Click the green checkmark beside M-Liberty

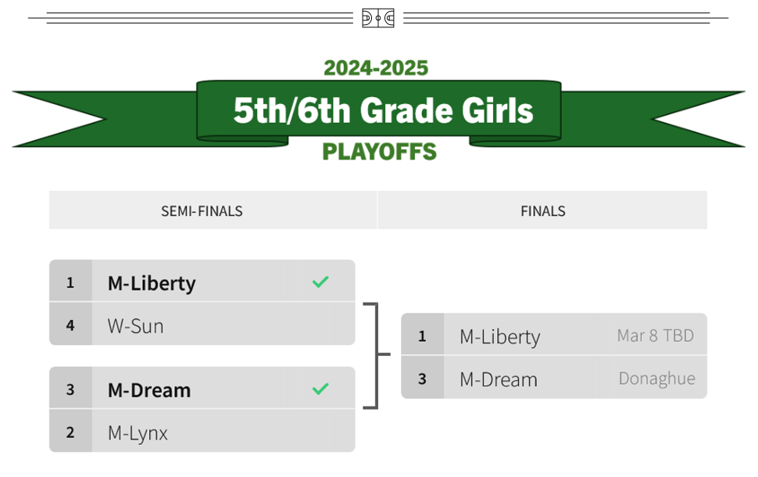[320, 282]
